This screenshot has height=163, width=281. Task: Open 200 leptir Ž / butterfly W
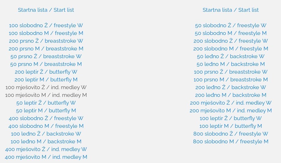(46, 72)
